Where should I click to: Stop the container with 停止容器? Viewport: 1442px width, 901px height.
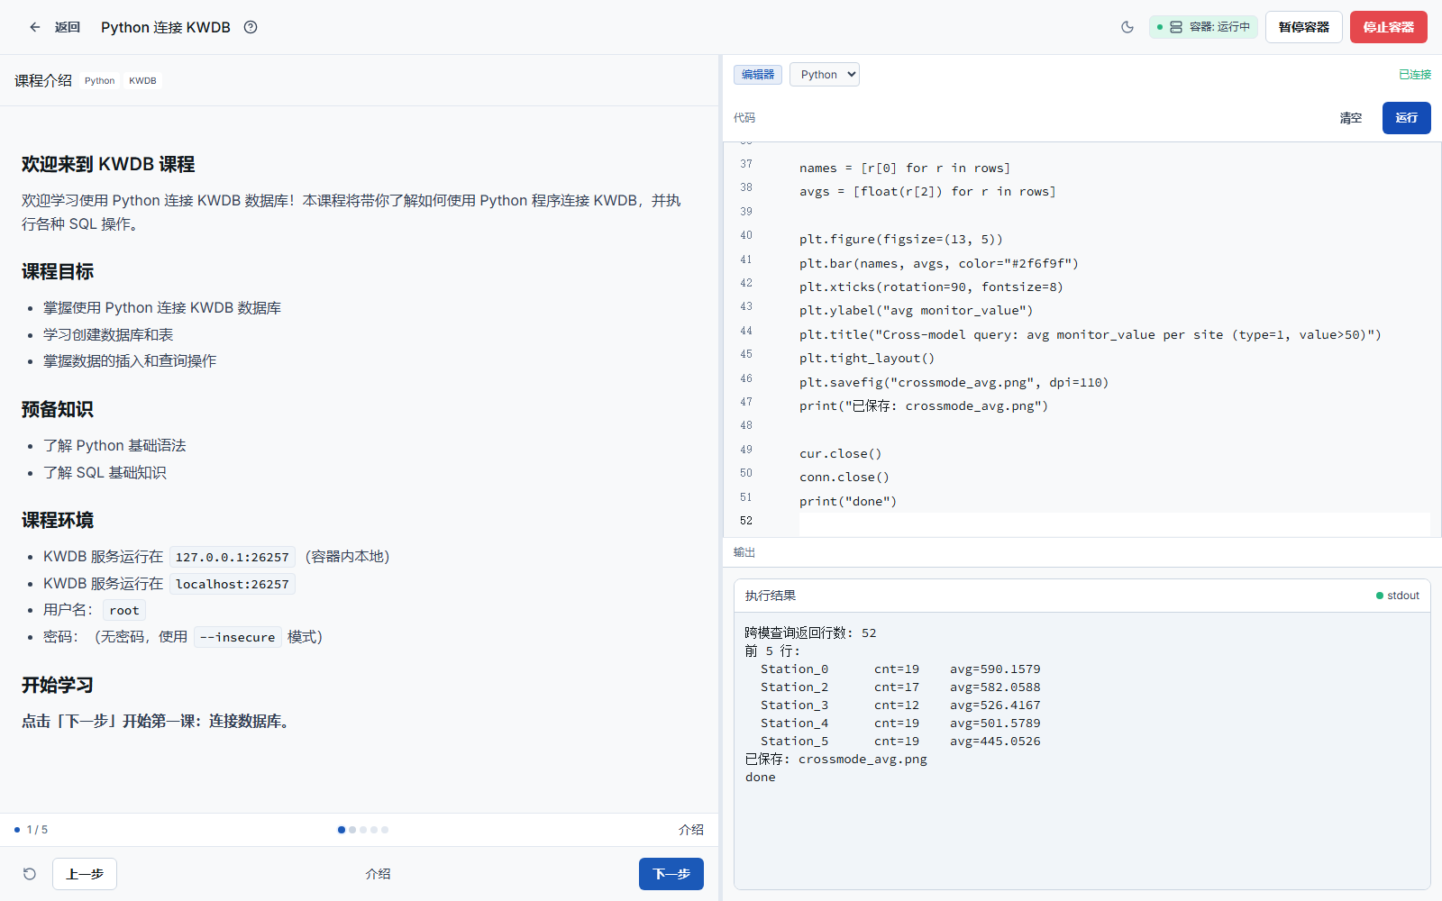pyautogui.click(x=1388, y=27)
